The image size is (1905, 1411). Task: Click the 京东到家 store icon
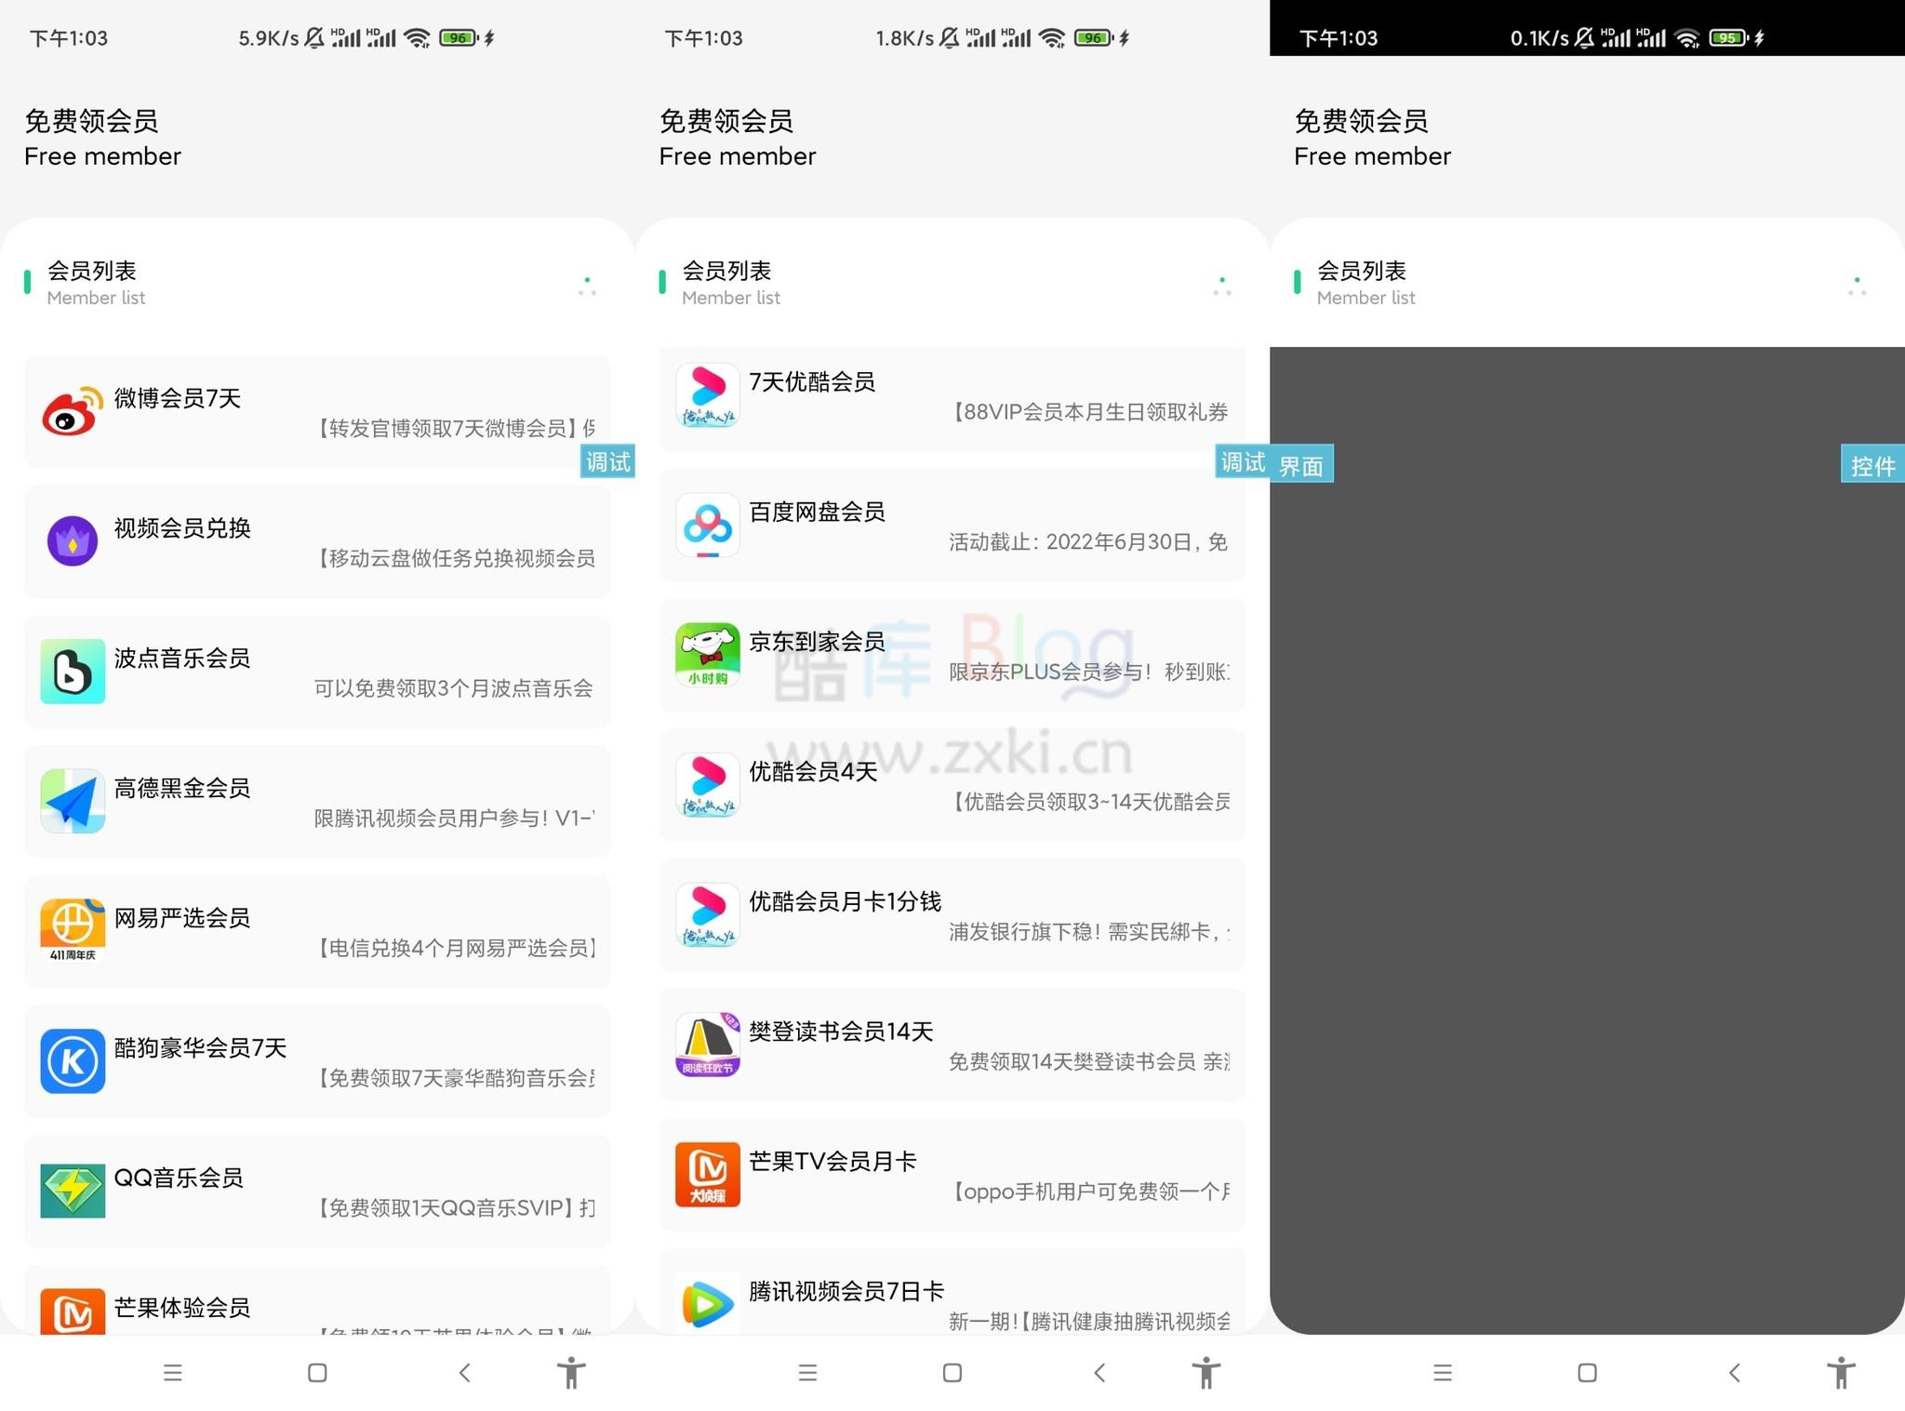707,656
